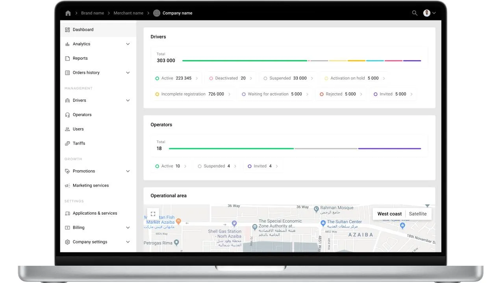This screenshot has height=283, width=504.
Task: Expand the Billing chevron
Action: [x=128, y=228]
